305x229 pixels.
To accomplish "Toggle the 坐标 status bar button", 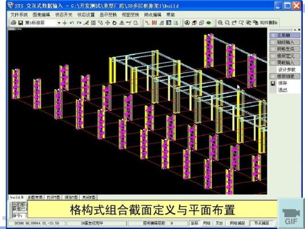I will 195,223.
